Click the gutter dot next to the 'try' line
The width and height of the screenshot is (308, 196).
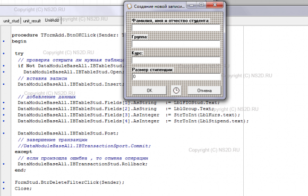pos(4,54)
